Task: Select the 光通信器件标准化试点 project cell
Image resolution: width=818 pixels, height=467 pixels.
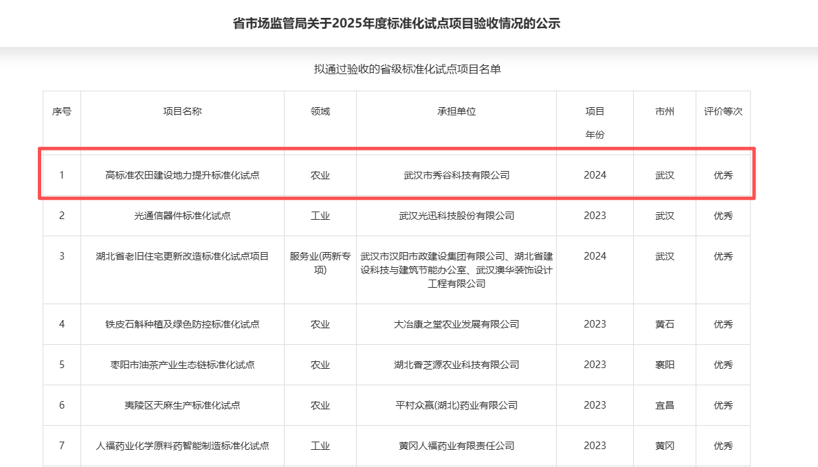Action: [182, 216]
